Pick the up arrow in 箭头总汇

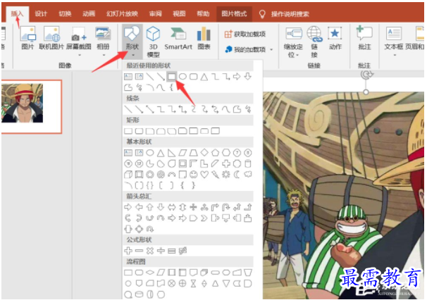coord(150,207)
